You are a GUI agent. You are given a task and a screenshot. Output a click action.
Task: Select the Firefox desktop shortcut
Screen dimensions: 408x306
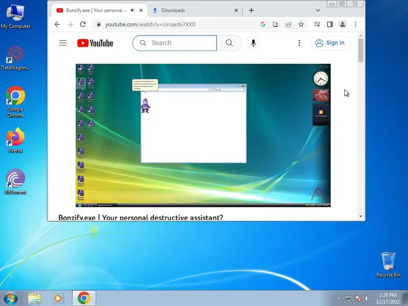coord(16,140)
